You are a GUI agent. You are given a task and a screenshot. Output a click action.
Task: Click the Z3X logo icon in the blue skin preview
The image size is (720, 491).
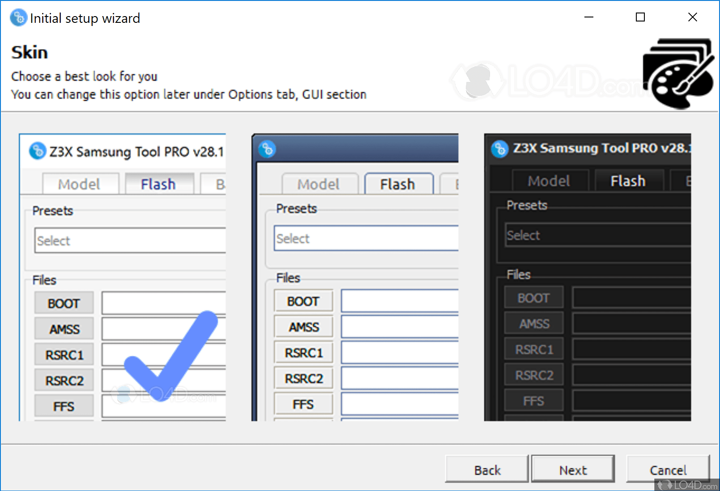(x=267, y=149)
